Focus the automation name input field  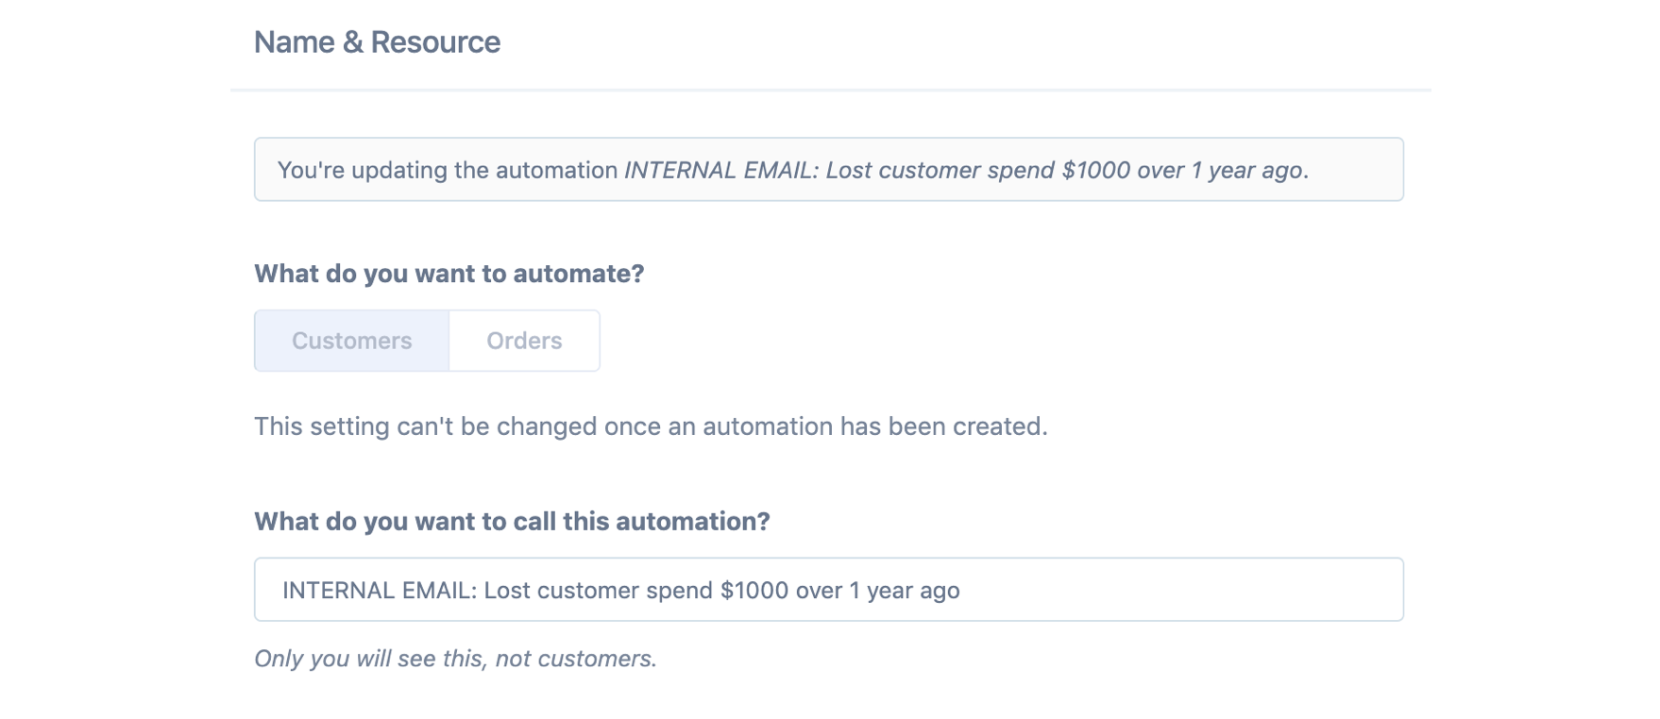(x=827, y=590)
